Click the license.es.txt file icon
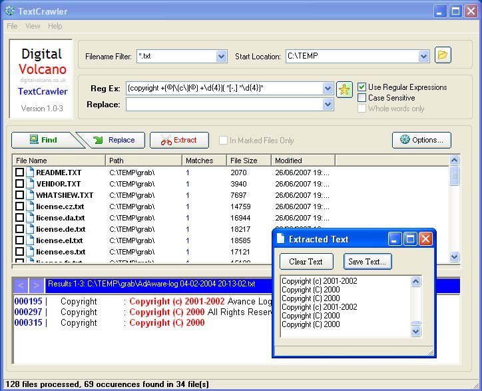Image resolution: width=482 pixels, height=391 pixels. pyautogui.click(x=30, y=252)
